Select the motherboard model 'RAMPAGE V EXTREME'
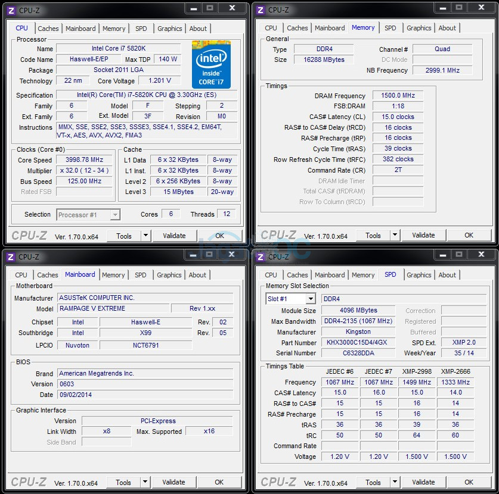The width and height of the screenshot is (499, 494). [x=113, y=308]
